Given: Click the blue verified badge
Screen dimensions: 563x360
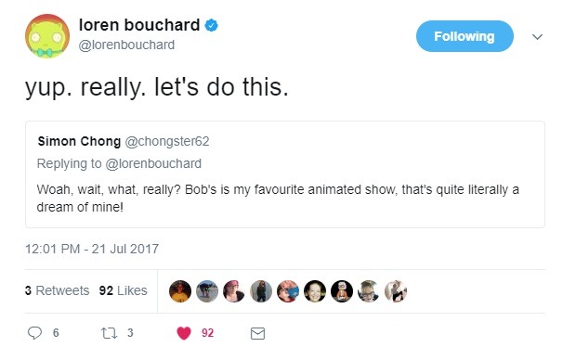Looking at the screenshot, I should click(x=212, y=25).
